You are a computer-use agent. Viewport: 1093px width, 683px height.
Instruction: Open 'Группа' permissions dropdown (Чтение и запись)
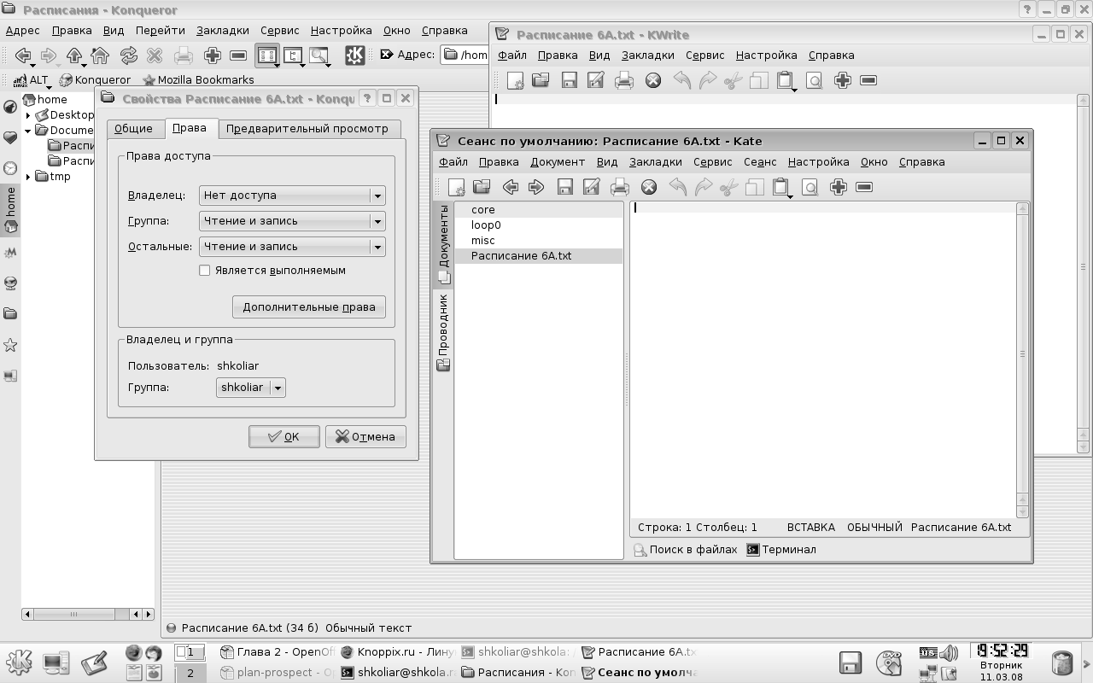click(292, 221)
